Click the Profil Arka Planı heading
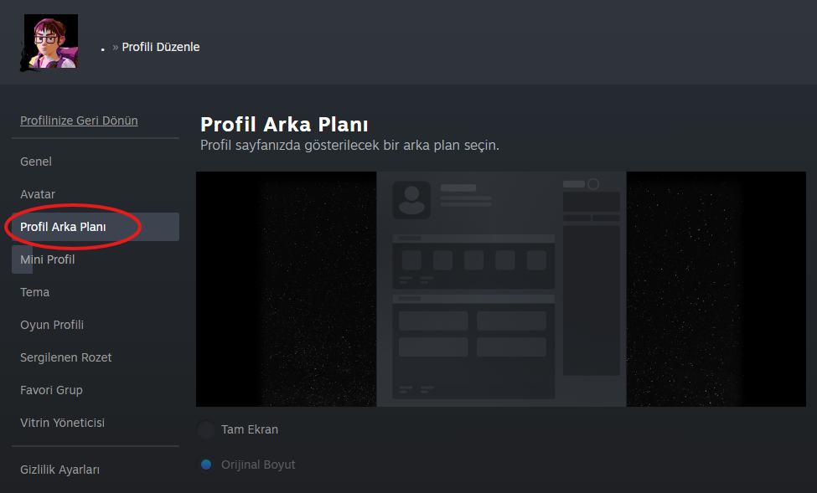This screenshot has height=493, width=817. pos(284,125)
